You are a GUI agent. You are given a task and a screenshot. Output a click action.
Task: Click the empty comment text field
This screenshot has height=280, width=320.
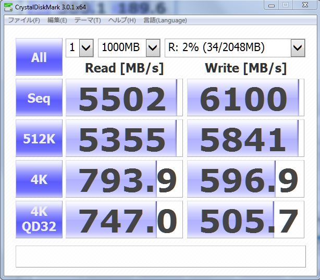point(161,256)
